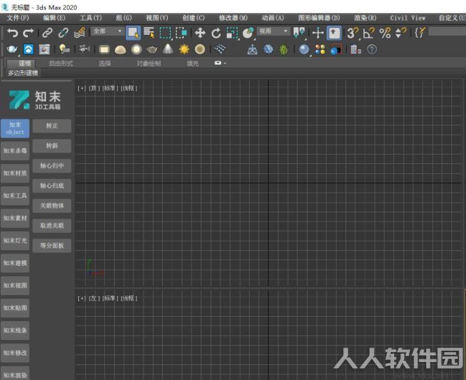Click the teapot render setup icon
This screenshot has width=466, height=380.
tap(12, 49)
